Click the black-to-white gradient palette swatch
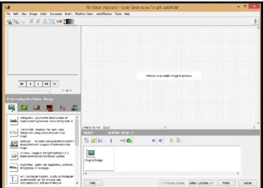This screenshot has width=263, height=188. click(70, 21)
